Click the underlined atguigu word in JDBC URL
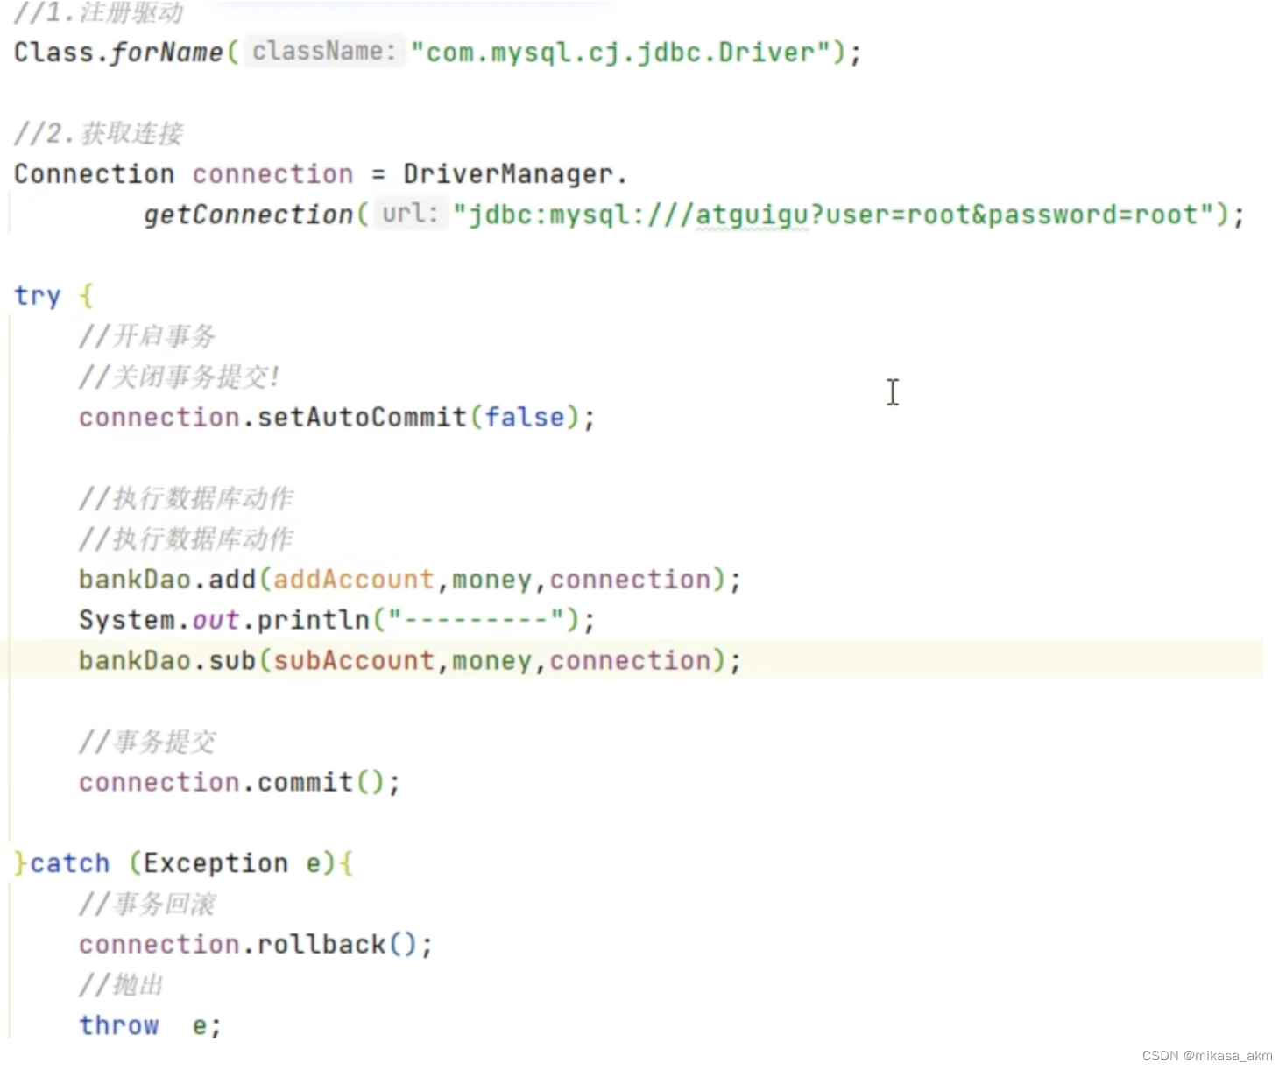Screen dimensions: 1286x1070 tap(752, 215)
